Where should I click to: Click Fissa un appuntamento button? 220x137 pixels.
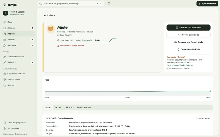click(x=188, y=28)
